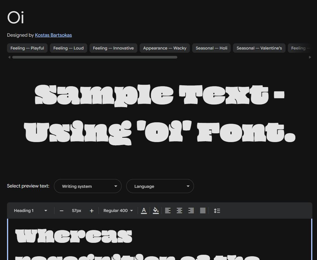Select the Appearance — Wacky tag
This screenshot has width=317, height=260.
click(x=165, y=48)
